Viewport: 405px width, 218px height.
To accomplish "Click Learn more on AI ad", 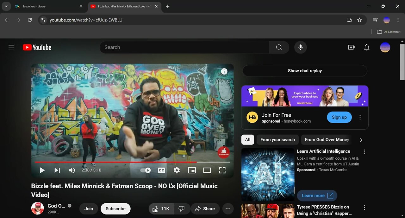I will 317,196.
